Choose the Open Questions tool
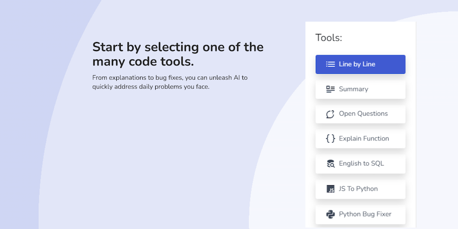The height and width of the screenshot is (229, 458). point(360,114)
